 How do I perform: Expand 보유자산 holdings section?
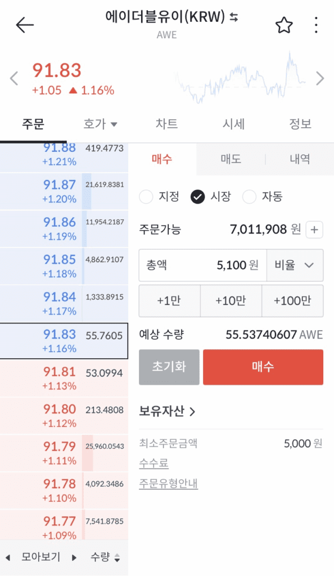167,411
